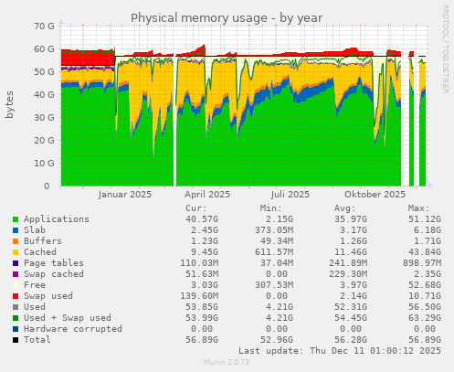Click the Used + Swap used swatch

(16, 318)
